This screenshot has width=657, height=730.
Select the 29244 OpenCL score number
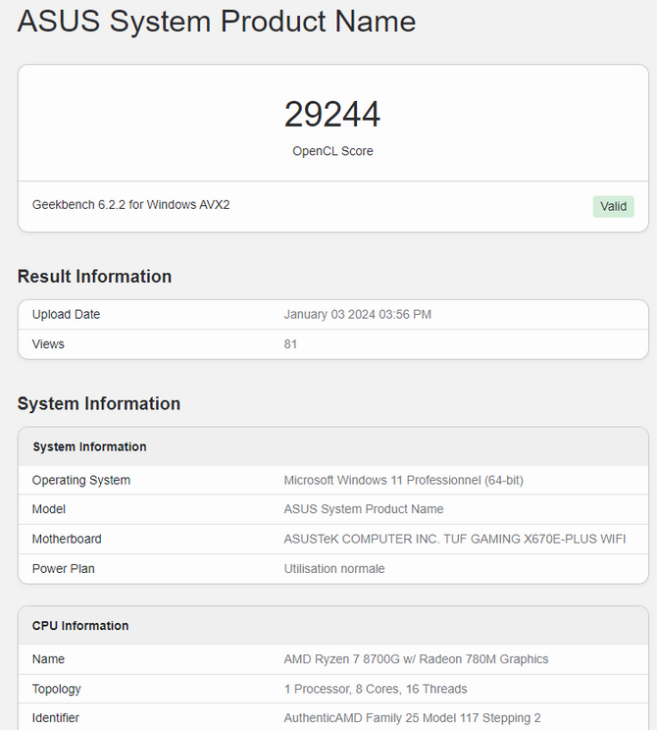click(x=332, y=114)
